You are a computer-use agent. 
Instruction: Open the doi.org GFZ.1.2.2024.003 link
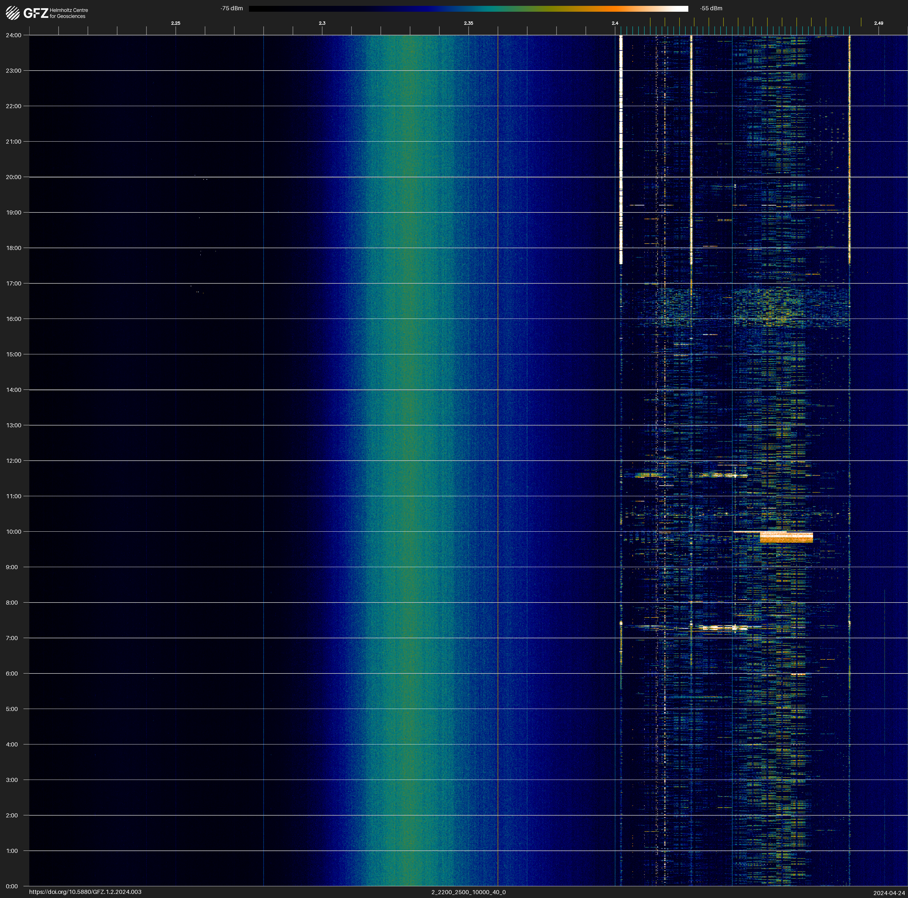[85, 892]
